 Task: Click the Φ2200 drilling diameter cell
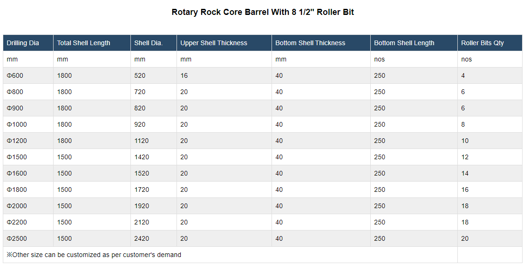(28, 222)
